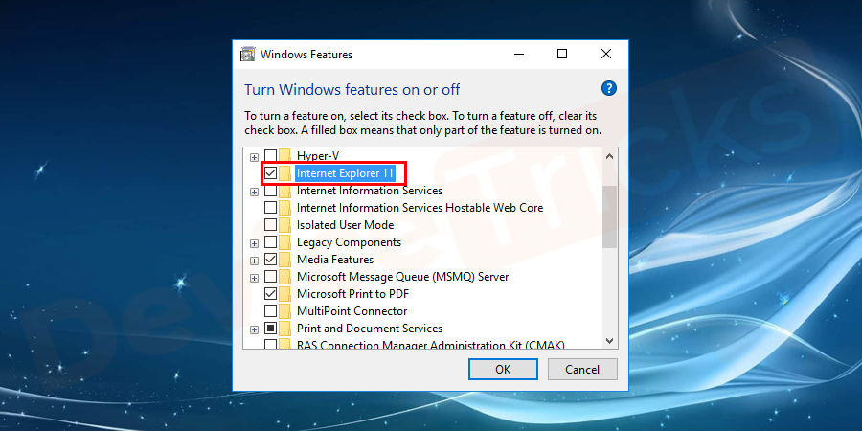
Task: Click the Windows Features title bar icon
Action: tap(248, 54)
